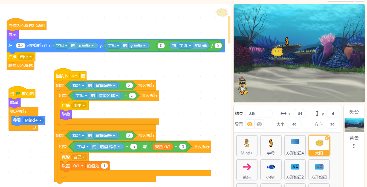Edit the divisor value 5
The width and height of the screenshot is (367, 187).
tap(218, 46)
